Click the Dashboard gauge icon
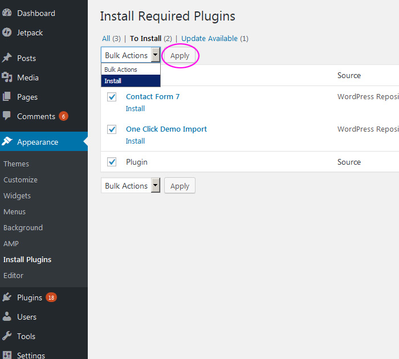399x359 pixels. tap(7, 13)
